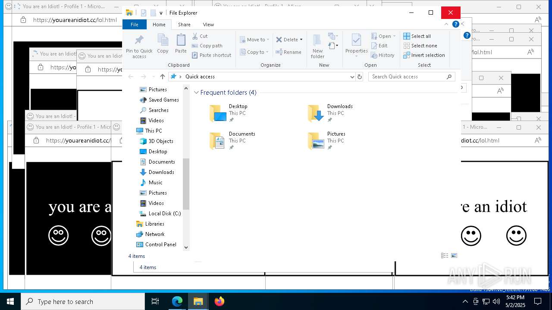The image size is (552, 310).
Task: Switch to View ribbon tab
Action: pos(208,25)
